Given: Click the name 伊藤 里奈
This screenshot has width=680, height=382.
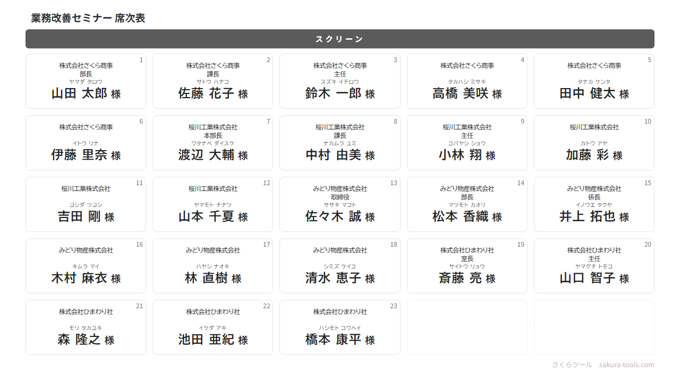Looking at the screenshot, I should (x=79, y=155).
